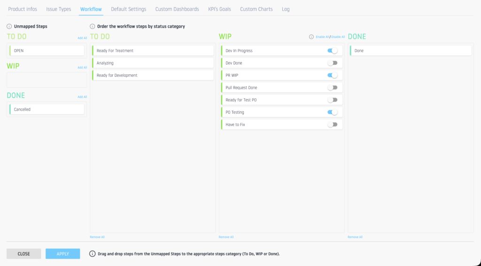Select the OPEN unmapped step card
The image size is (481, 266).
(47, 51)
